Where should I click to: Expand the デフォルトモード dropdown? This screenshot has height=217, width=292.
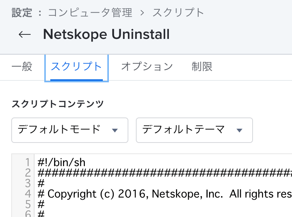[70, 130]
